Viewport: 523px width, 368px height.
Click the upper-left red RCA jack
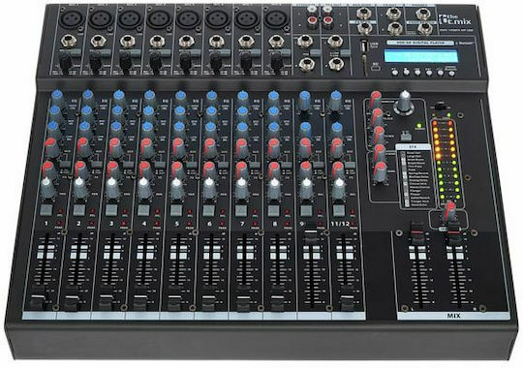pos(313,21)
